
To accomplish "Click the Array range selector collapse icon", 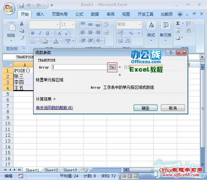I will 112,67.
